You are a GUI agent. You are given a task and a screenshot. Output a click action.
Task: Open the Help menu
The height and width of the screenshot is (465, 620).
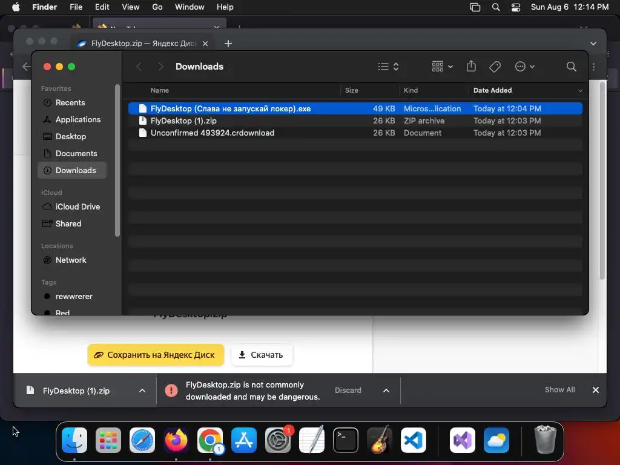[x=225, y=7]
